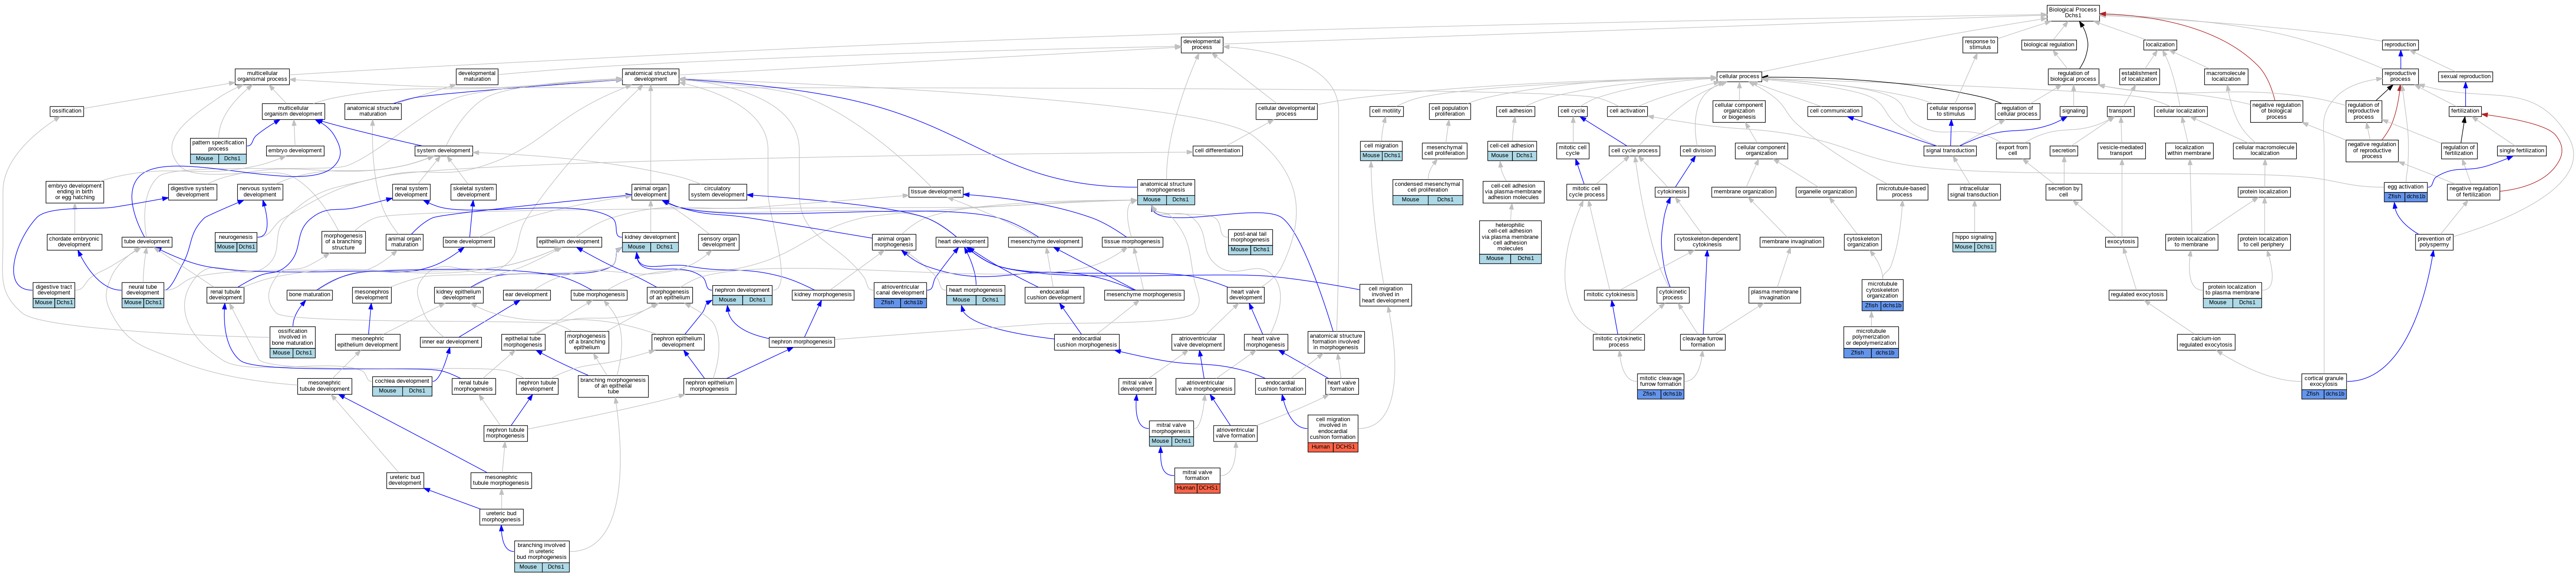Click the 'cell division' node

coord(1697,151)
